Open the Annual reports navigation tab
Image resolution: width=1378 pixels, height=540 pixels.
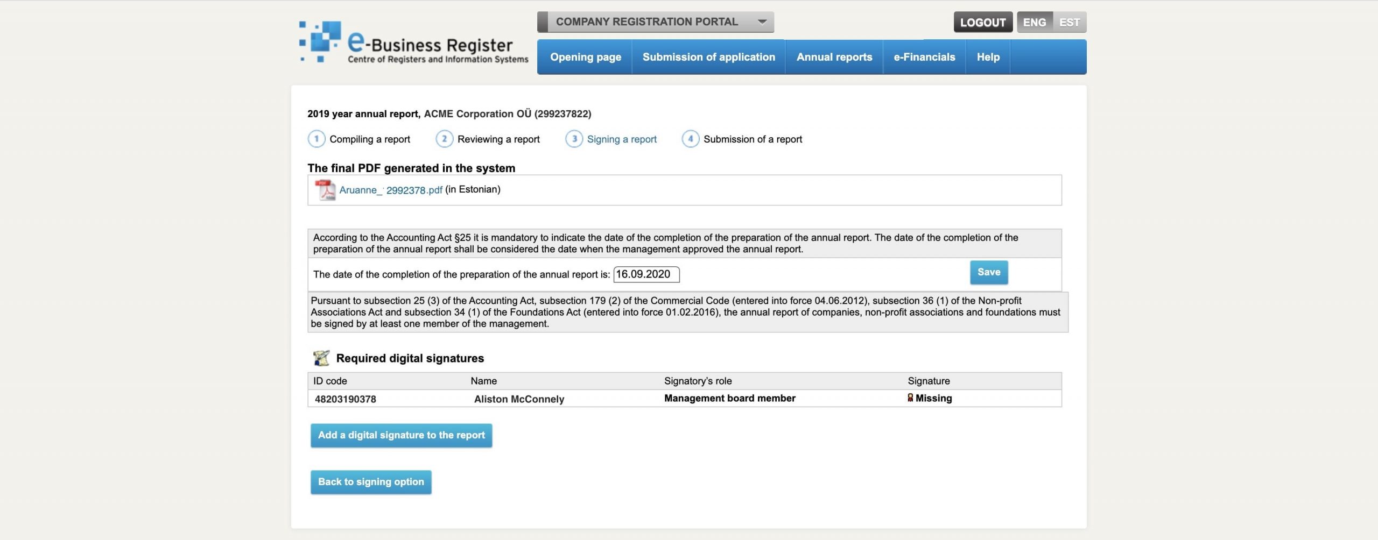834,56
